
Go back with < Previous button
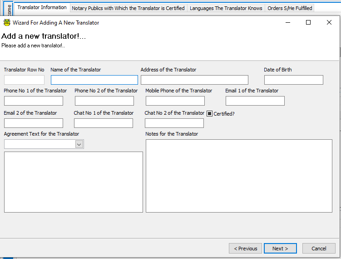coord(245,249)
